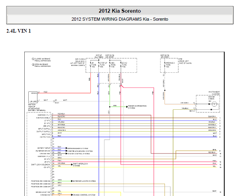Click the 'ALTERNATOR SIG' pin label
Image resolution: width=241 pixels, height=196 pixels.
click(43, 151)
